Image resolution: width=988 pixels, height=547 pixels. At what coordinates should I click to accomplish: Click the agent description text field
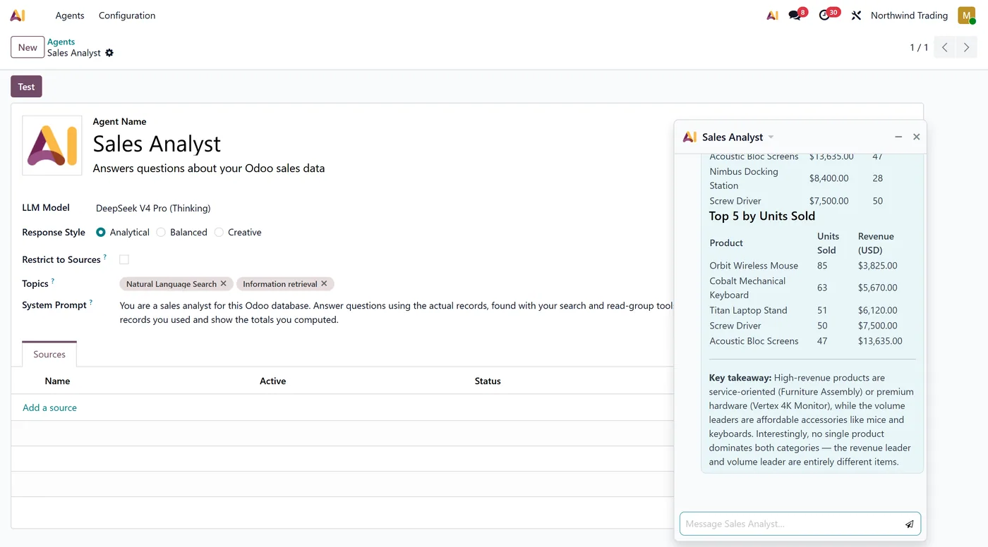coord(209,168)
